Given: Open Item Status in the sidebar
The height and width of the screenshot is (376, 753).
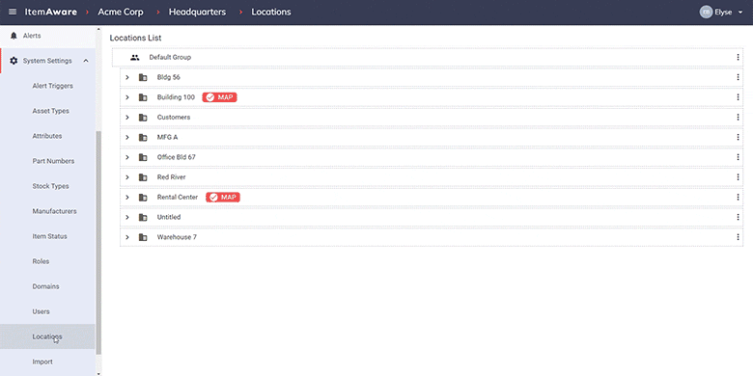Looking at the screenshot, I should (x=50, y=236).
